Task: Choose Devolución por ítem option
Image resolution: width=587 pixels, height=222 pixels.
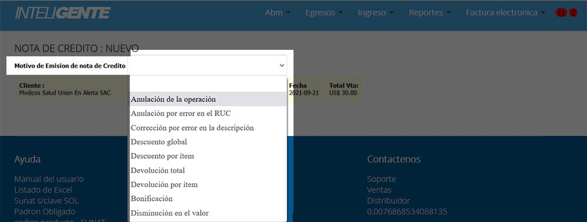Action: coord(208,185)
